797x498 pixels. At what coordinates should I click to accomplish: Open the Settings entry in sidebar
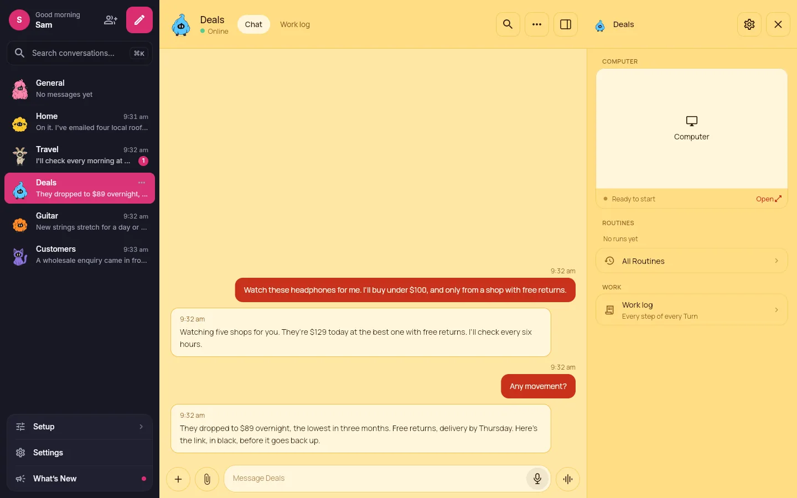click(80, 453)
